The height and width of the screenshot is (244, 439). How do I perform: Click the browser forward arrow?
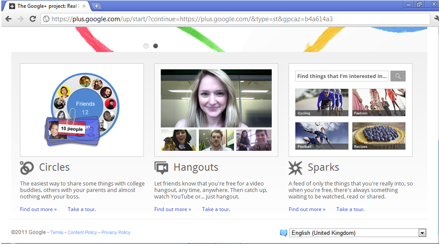tap(20, 19)
